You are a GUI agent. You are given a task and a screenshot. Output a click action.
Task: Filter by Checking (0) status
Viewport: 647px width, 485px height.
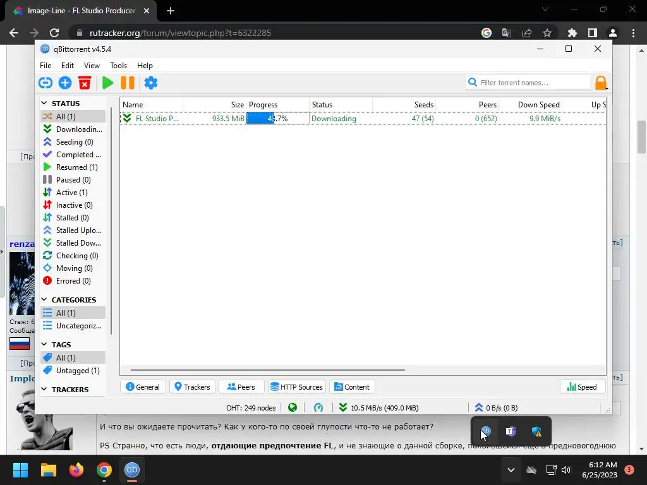(73, 256)
